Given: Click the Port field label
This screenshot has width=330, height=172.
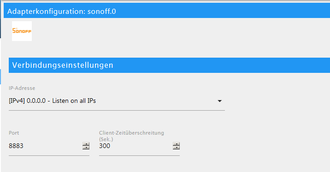Looking at the screenshot, I should coord(14,133).
